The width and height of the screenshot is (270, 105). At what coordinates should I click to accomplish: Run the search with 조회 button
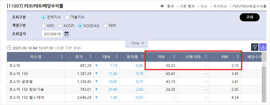click(250, 17)
